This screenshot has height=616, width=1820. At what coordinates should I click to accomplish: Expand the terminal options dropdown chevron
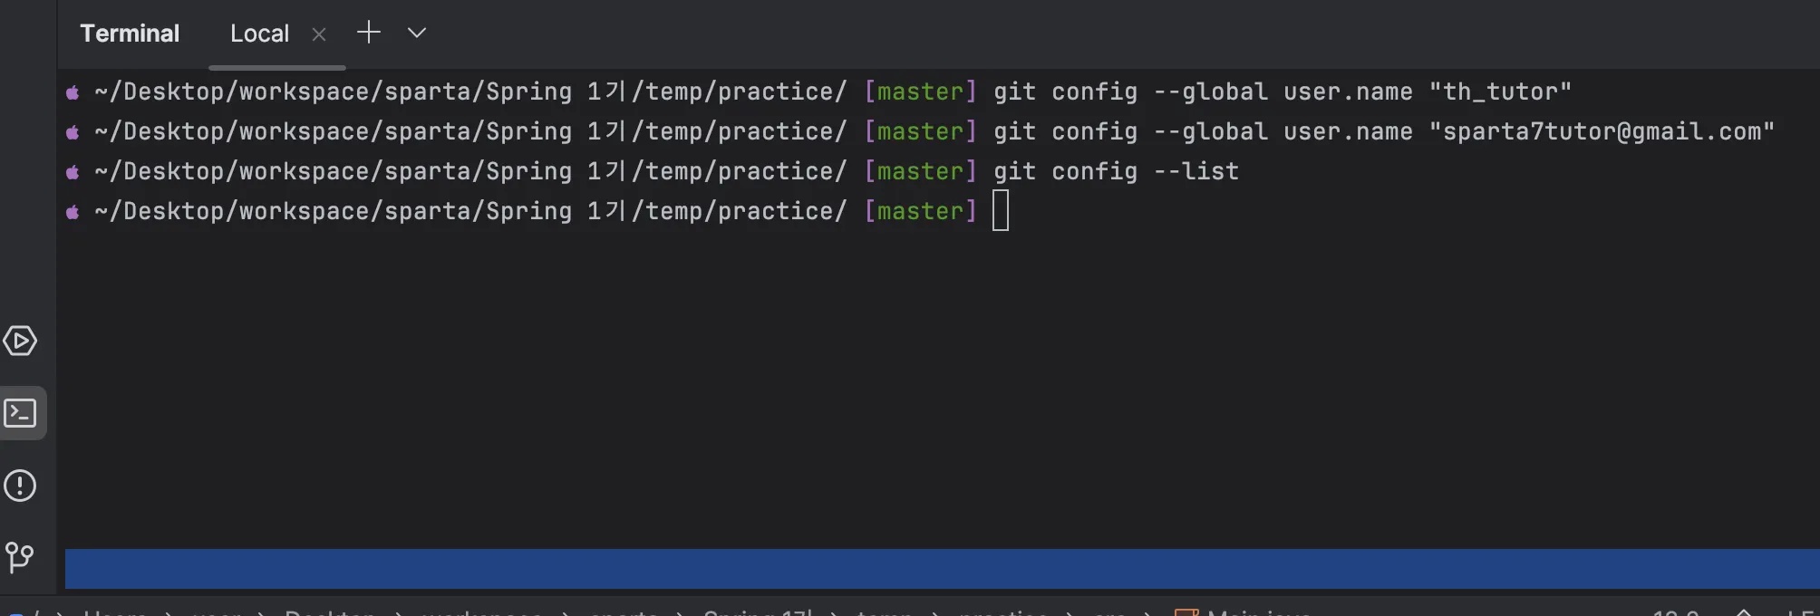click(x=416, y=34)
